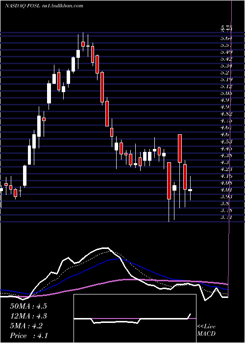Screen dimensions: 245x343
Task: Click the NASDAQ FOSL chart title
Action: 44,6
